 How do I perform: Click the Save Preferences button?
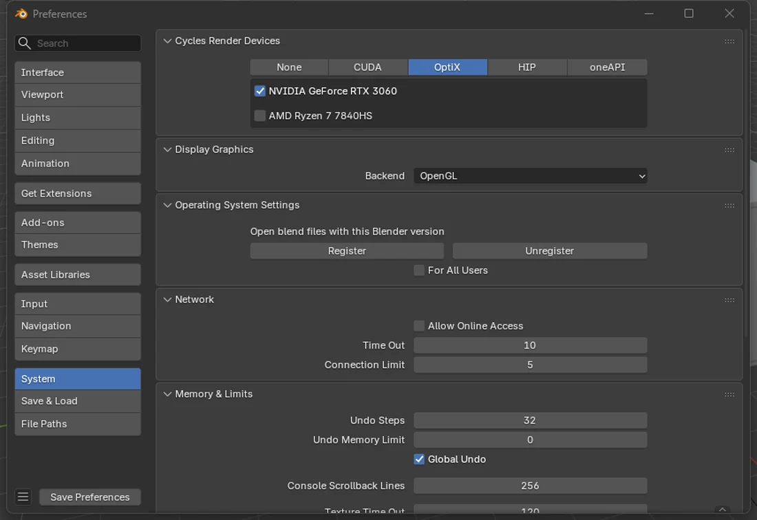pyautogui.click(x=89, y=497)
